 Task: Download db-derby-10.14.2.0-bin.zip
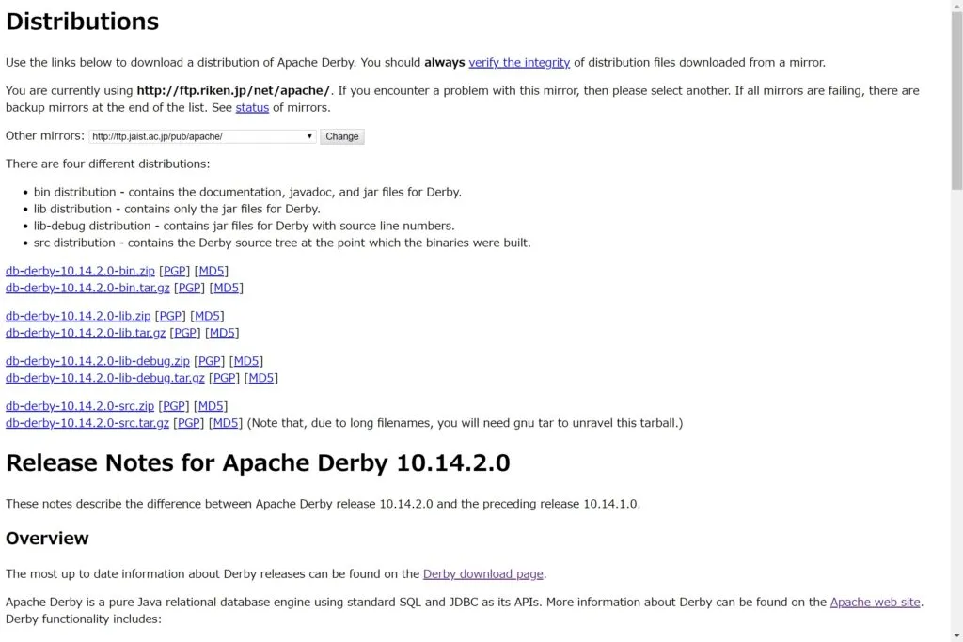pyautogui.click(x=81, y=271)
